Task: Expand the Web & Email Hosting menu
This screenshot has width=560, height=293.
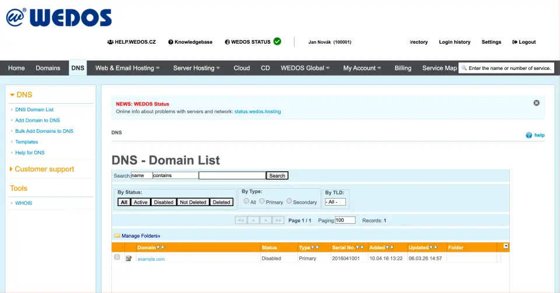Action: pos(127,68)
